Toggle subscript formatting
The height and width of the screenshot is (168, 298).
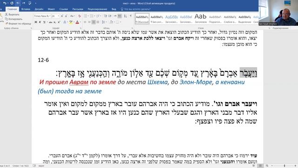coord(55,22)
